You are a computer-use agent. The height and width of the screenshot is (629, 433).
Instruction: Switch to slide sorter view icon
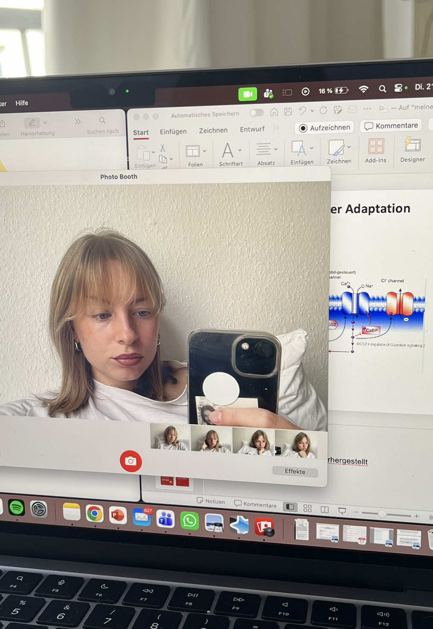pyautogui.click(x=307, y=508)
